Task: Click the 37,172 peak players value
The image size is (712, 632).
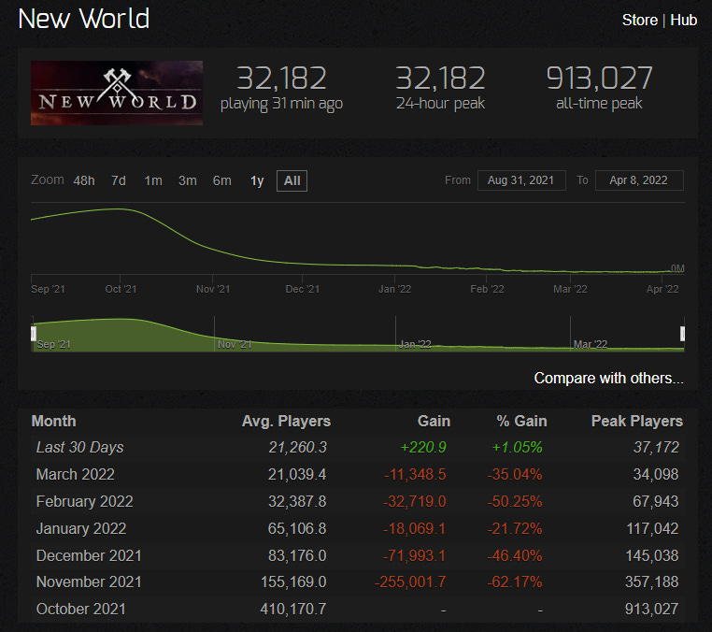Action: tap(656, 447)
